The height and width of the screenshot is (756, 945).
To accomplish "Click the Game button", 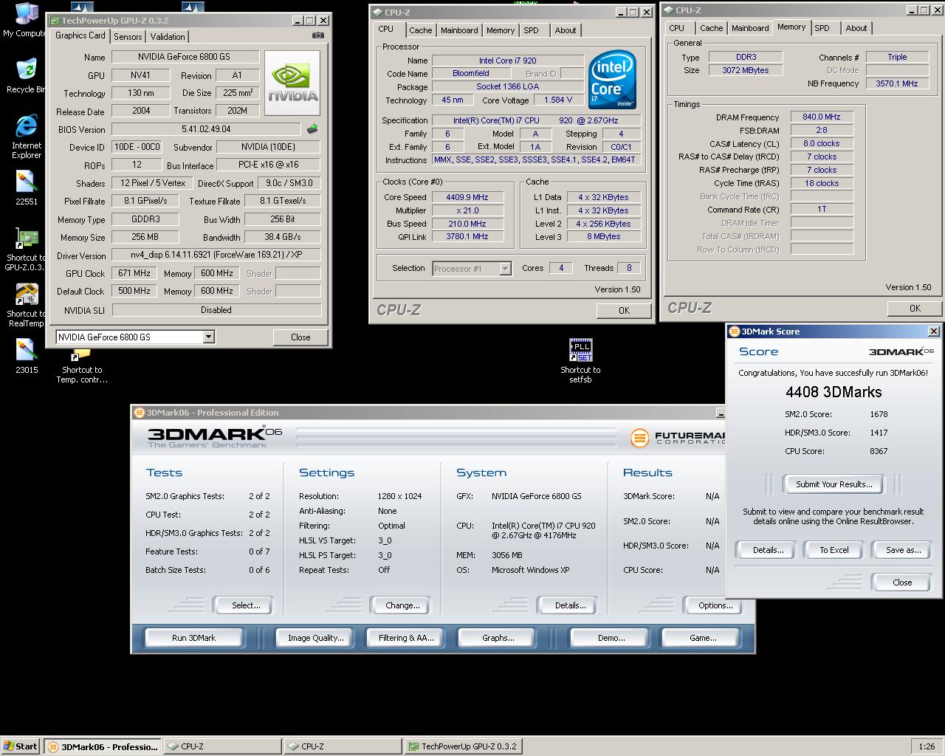I will pos(702,638).
